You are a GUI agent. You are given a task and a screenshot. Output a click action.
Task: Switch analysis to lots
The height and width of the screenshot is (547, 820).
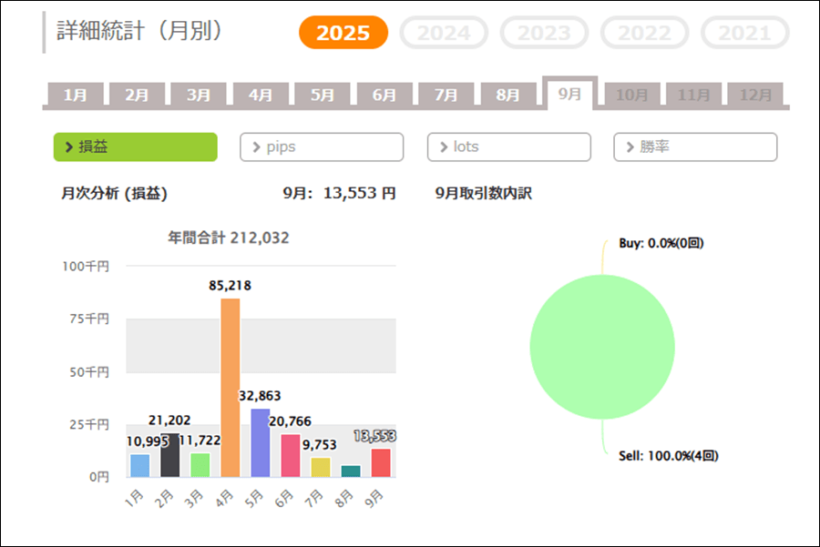(x=508, y=147)
